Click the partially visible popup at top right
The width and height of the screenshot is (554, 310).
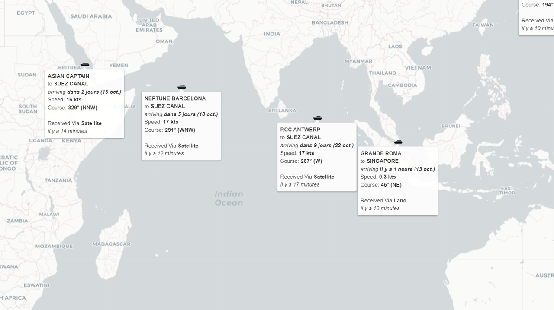tap(536, 17)
